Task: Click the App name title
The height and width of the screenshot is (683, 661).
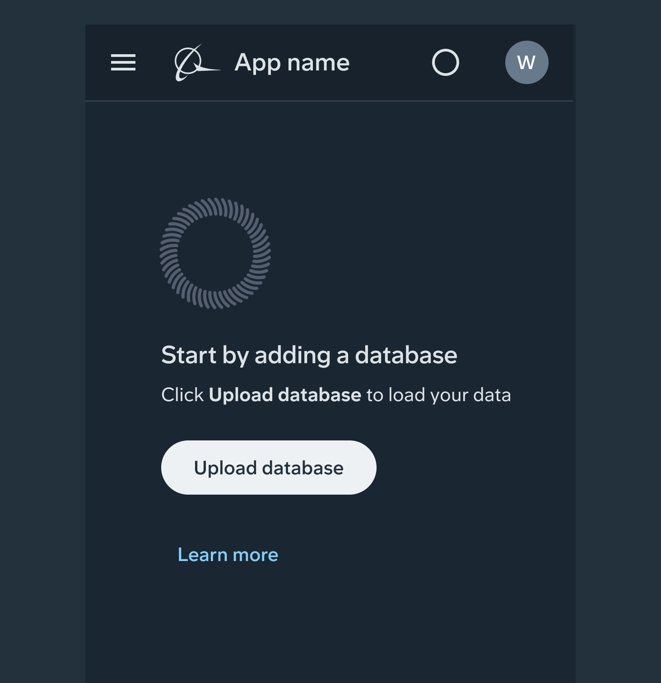Action: point(292,62)
